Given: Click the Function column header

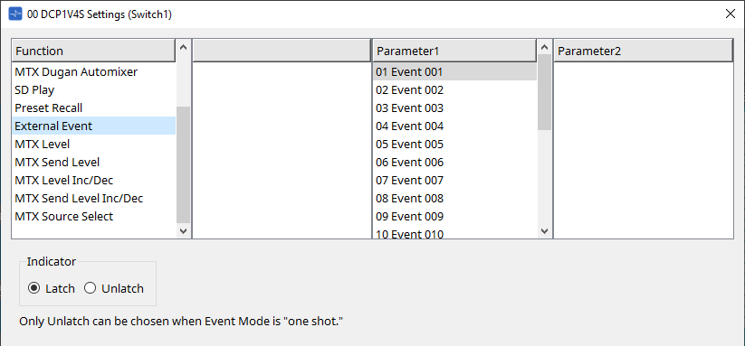Looking at the screenshot, I should click(94, 51).
